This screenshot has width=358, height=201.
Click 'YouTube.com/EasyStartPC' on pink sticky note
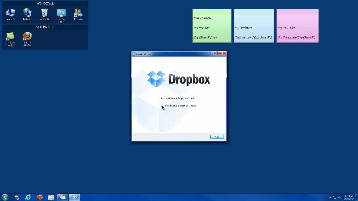[x=296, y=37]
